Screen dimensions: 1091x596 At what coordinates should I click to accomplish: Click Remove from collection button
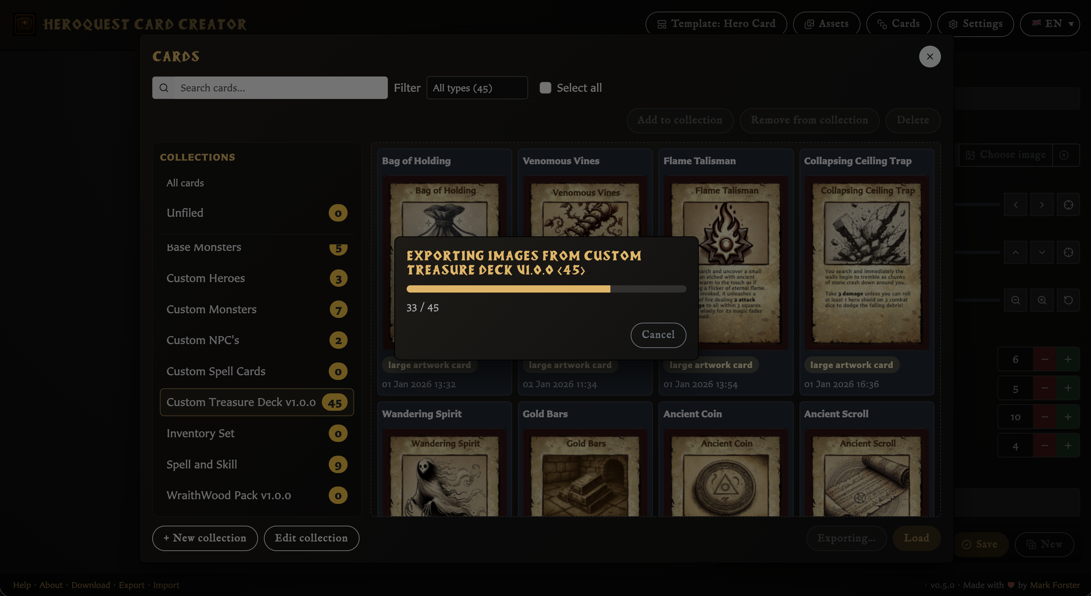[809, 120]
